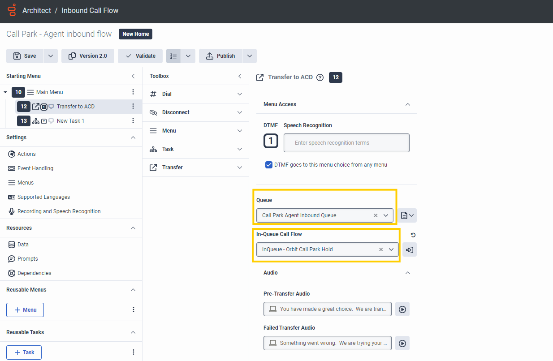Add a new reusable Task
The image size is (553, 361).
coord(24,352)
